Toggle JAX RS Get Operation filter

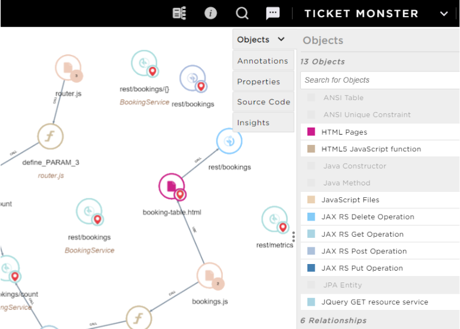click(380, 234)
